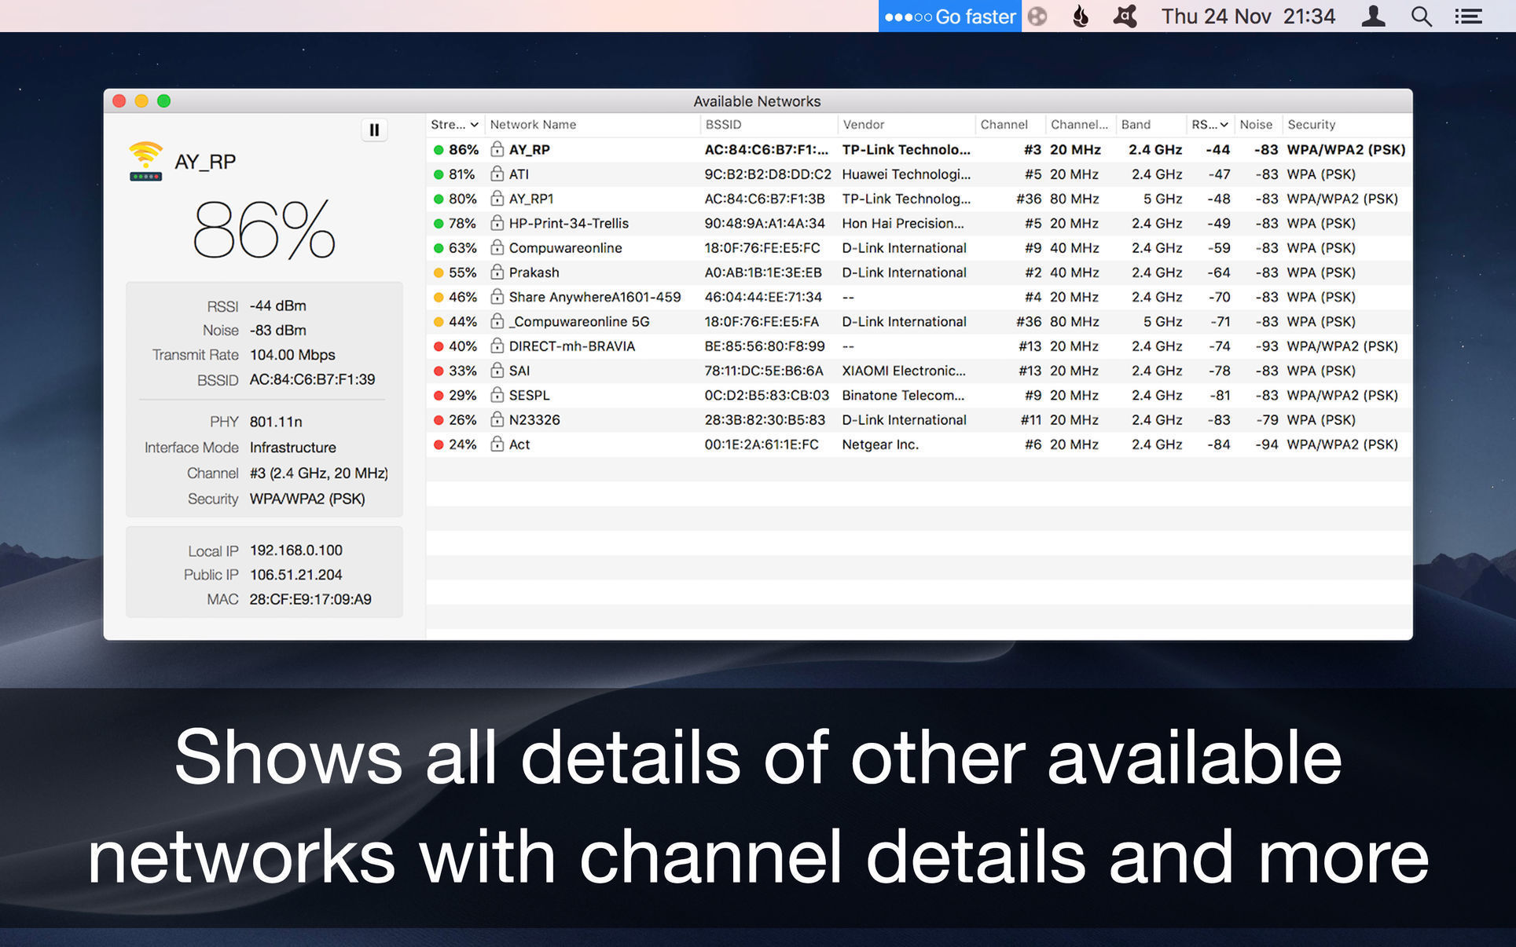Click the flame icon in the menu bar
1516x947 pixels.
pos(1080,16)
